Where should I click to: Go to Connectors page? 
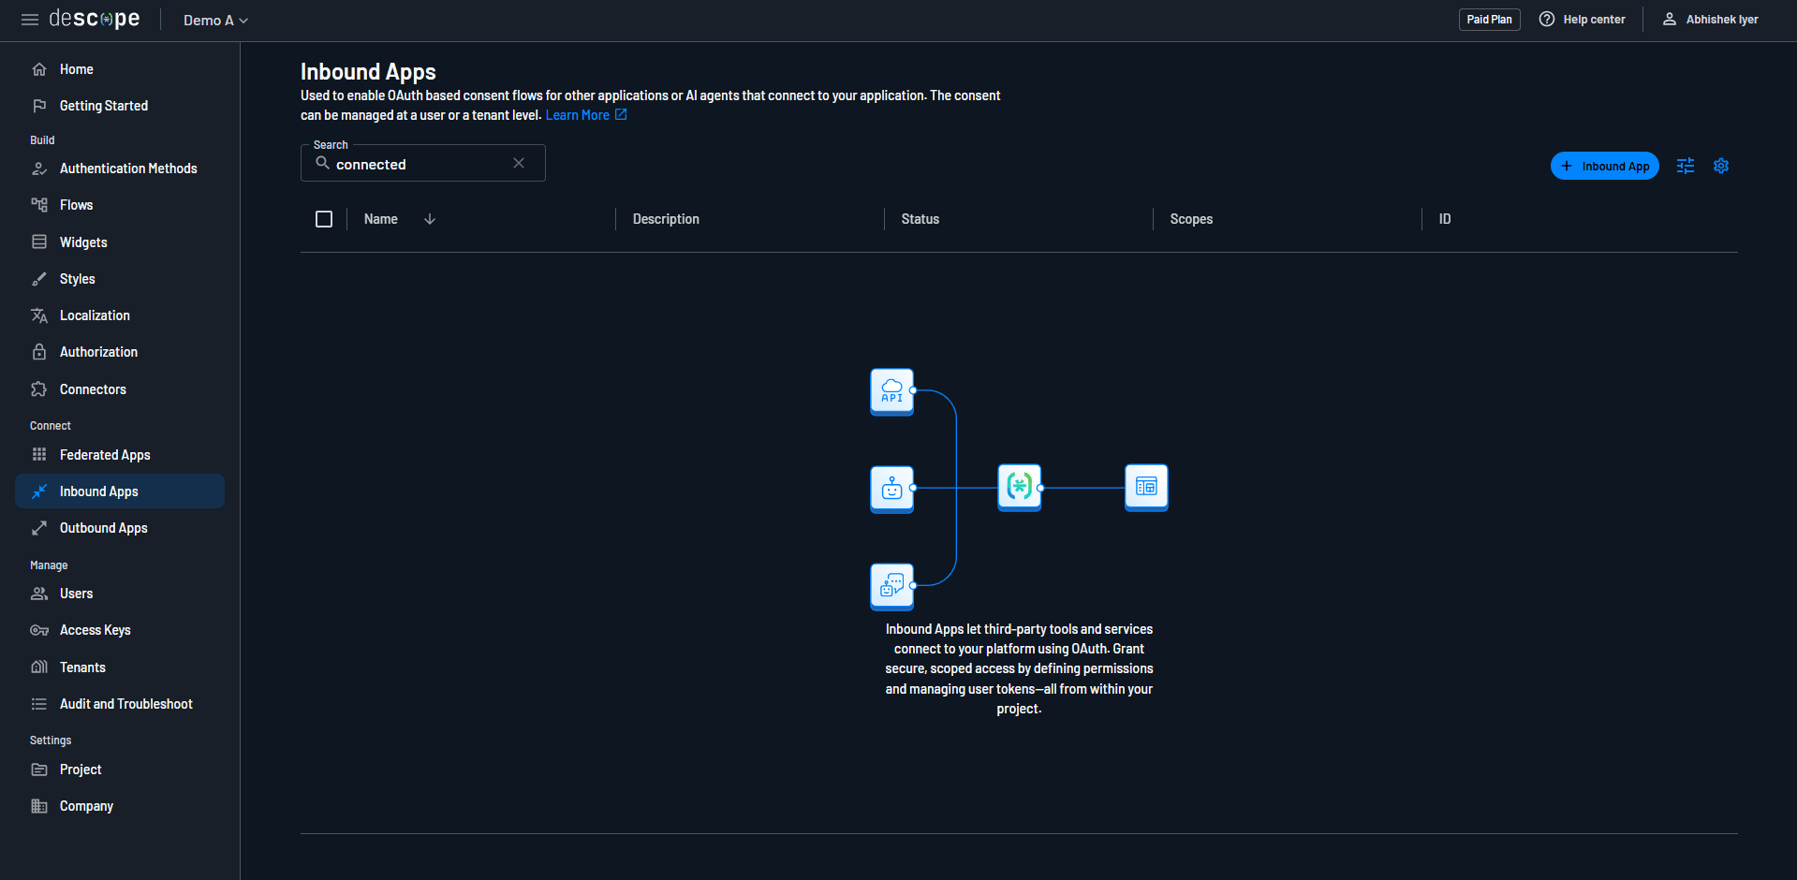point(93,389)
